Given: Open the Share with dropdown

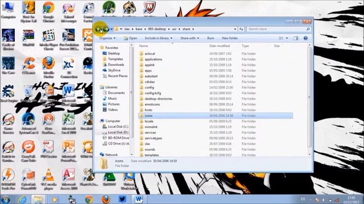Looking at the screenshot, I should (189, 38).
